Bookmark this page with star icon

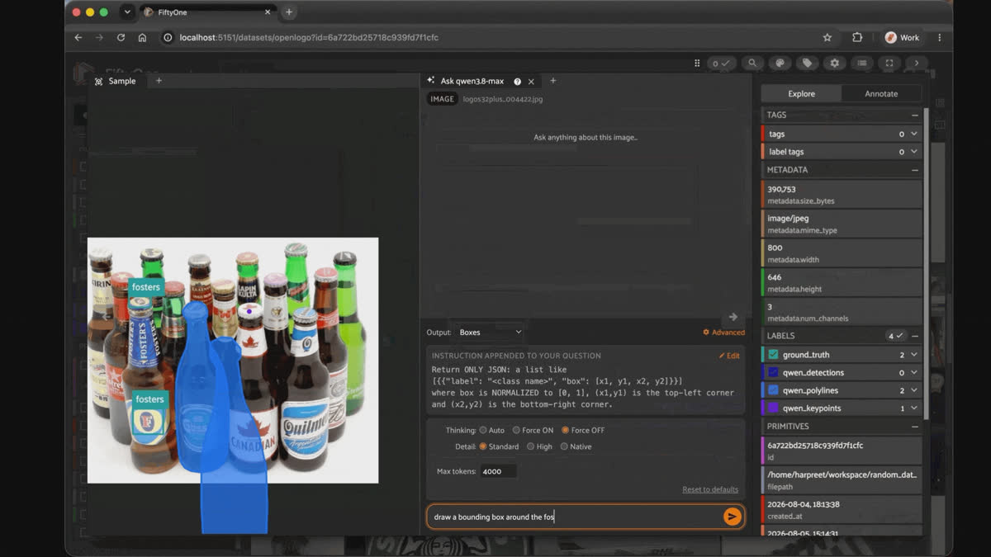(x=827, y=37)
